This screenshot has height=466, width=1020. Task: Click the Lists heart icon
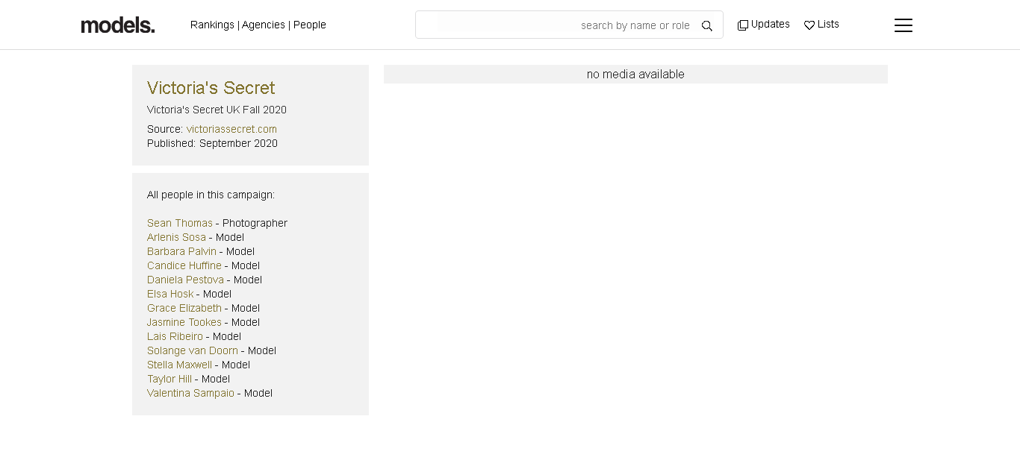(809, 25)
